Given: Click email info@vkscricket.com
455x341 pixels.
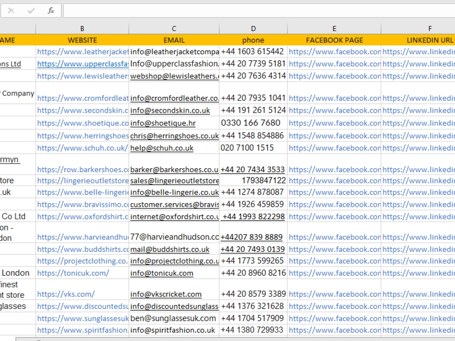Looking at the screenshot, I should 166,294.
